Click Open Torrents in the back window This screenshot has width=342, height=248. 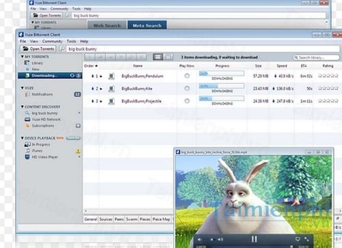click(47, 15)
